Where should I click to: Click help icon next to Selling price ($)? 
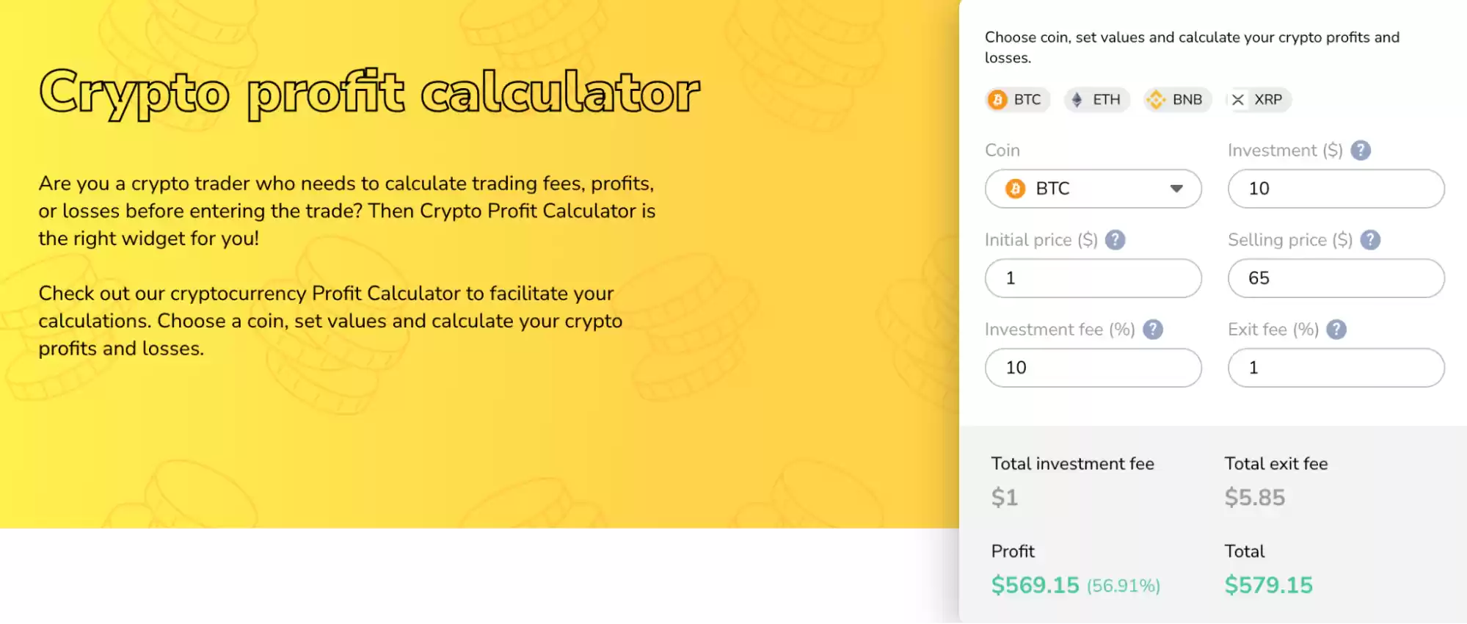pos(1370,240)
